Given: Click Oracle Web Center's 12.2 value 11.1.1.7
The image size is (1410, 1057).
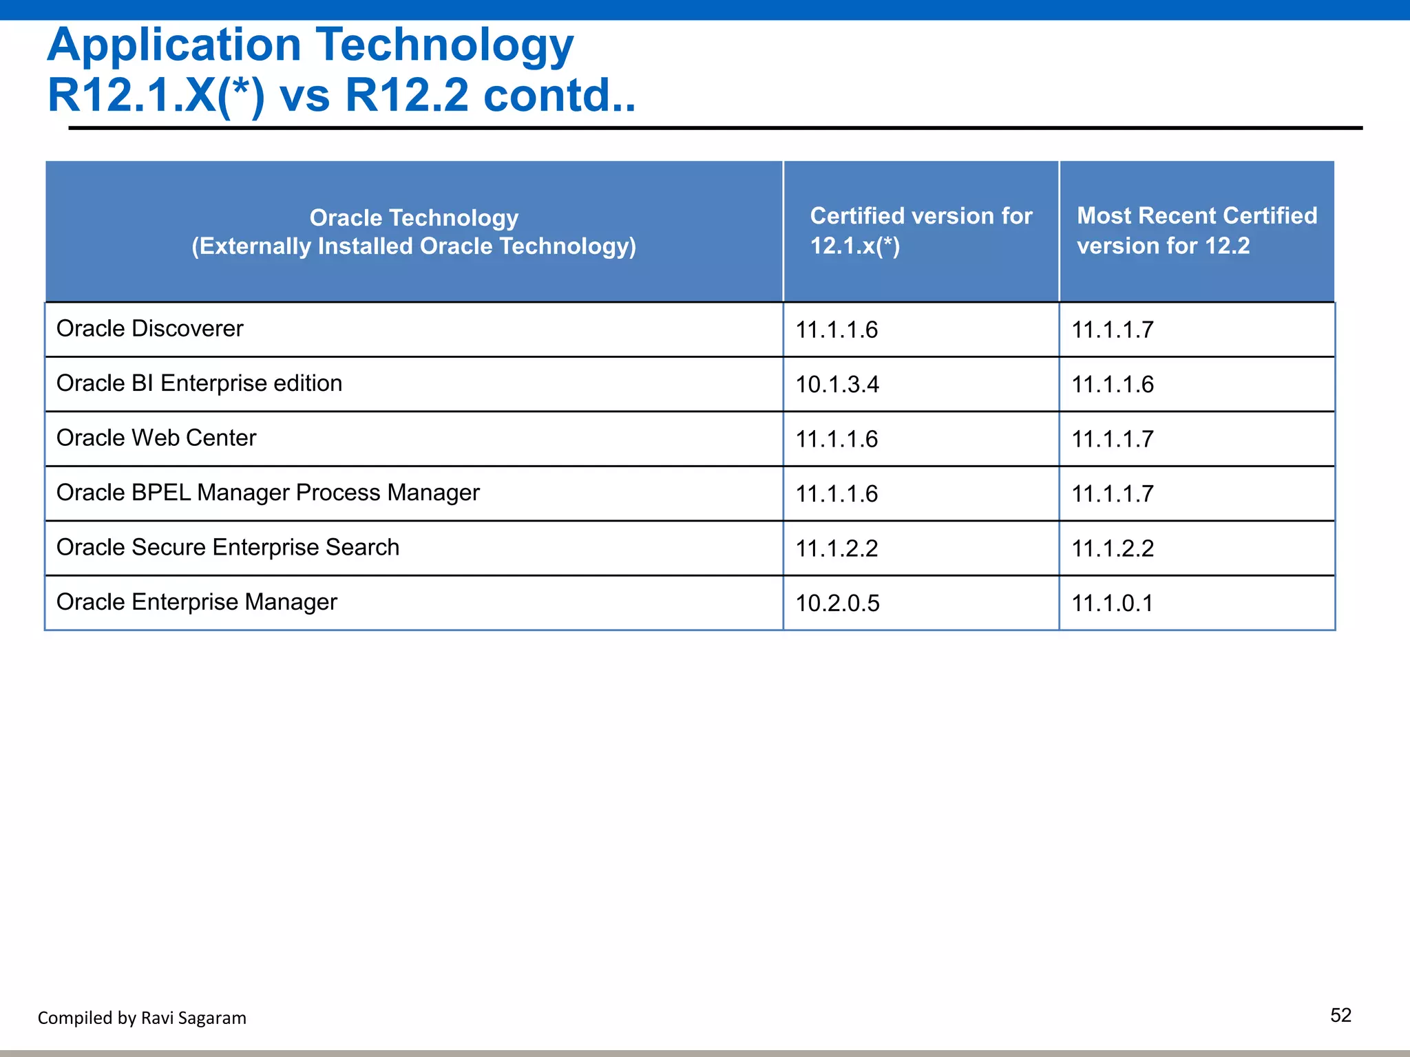Looking at the screenshot, I should (1112, 439).
